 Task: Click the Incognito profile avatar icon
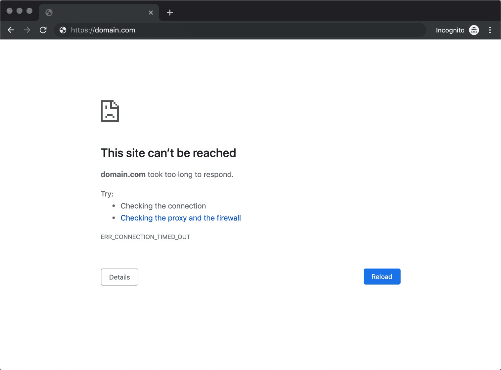pos(474,30)
